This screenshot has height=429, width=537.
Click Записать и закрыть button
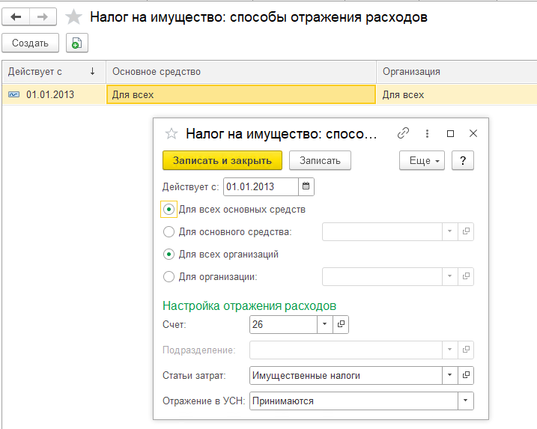(222, 160)
